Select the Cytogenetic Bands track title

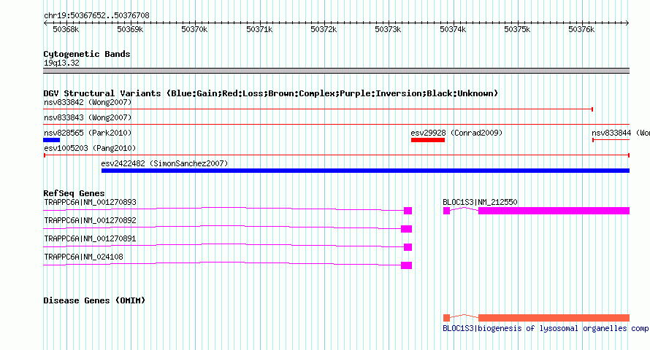point(87,54)
